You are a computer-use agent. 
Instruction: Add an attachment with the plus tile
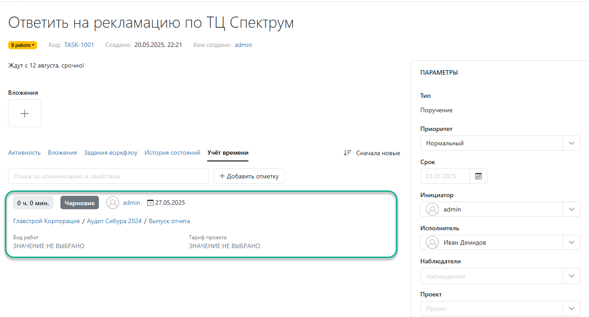(x=25, y=113)
